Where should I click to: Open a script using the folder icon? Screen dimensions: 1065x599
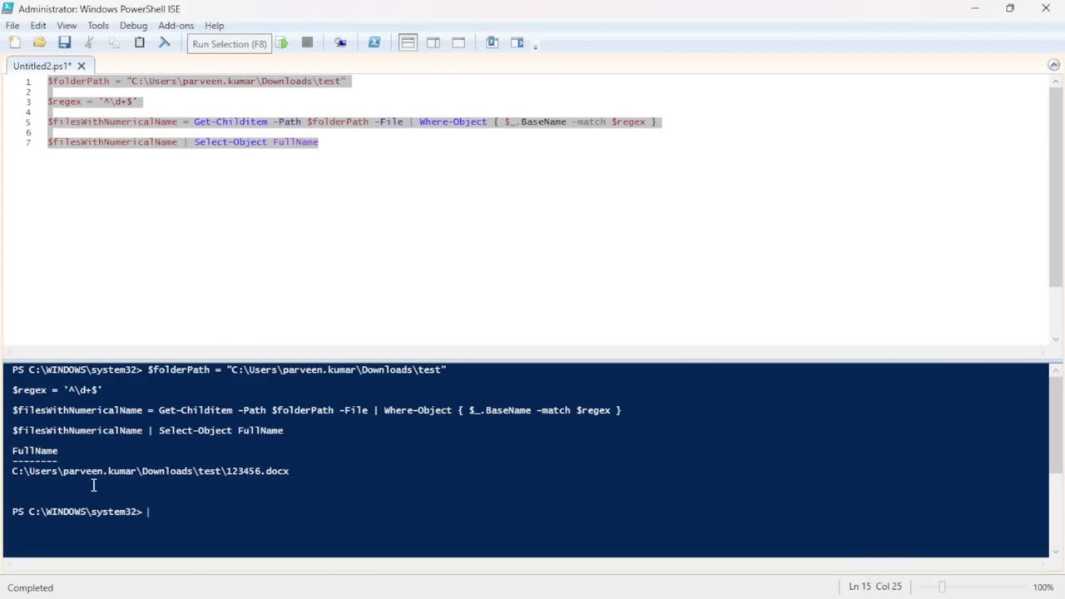pyautogui.click(x=39, y=42)
